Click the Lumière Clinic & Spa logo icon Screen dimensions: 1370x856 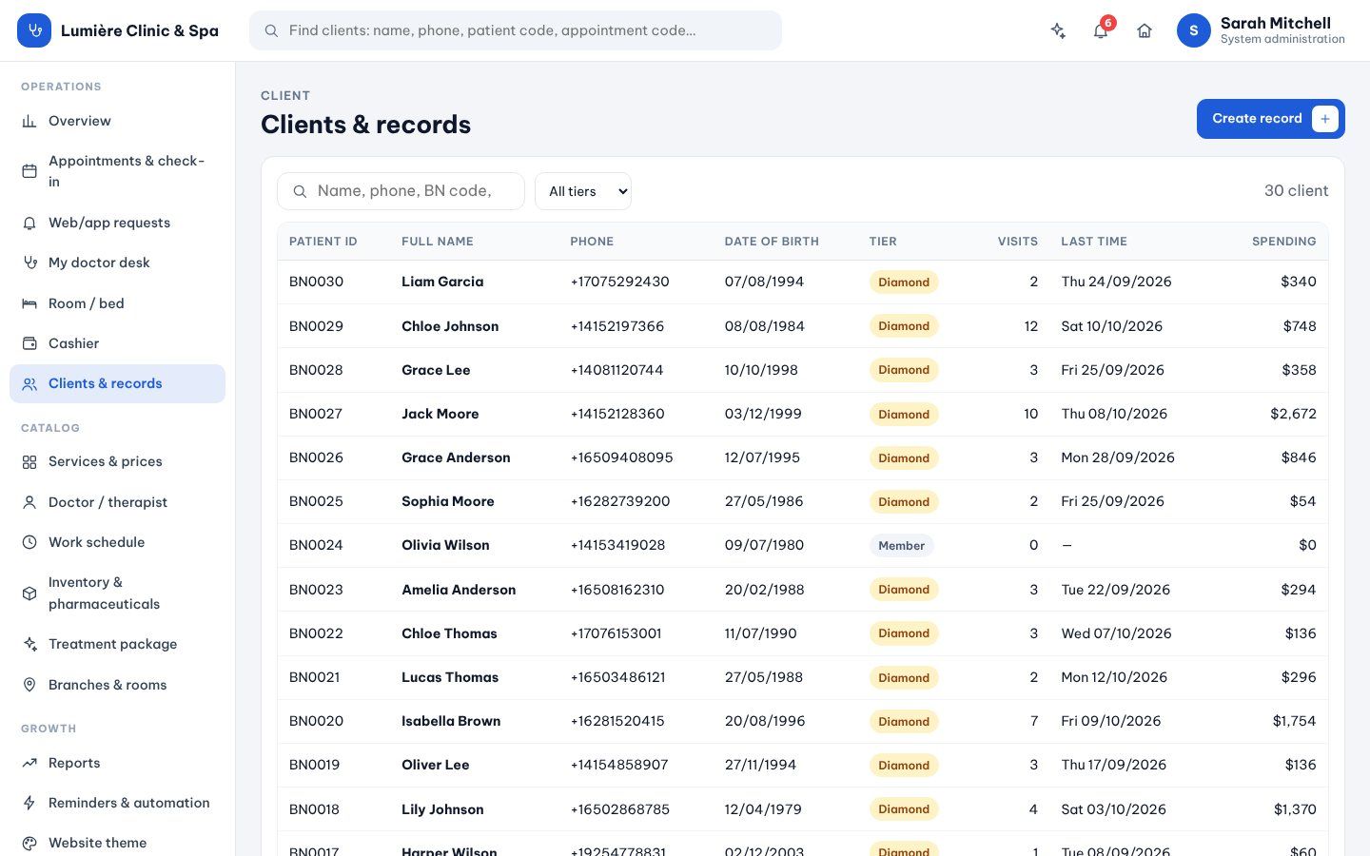click(34, 30)
